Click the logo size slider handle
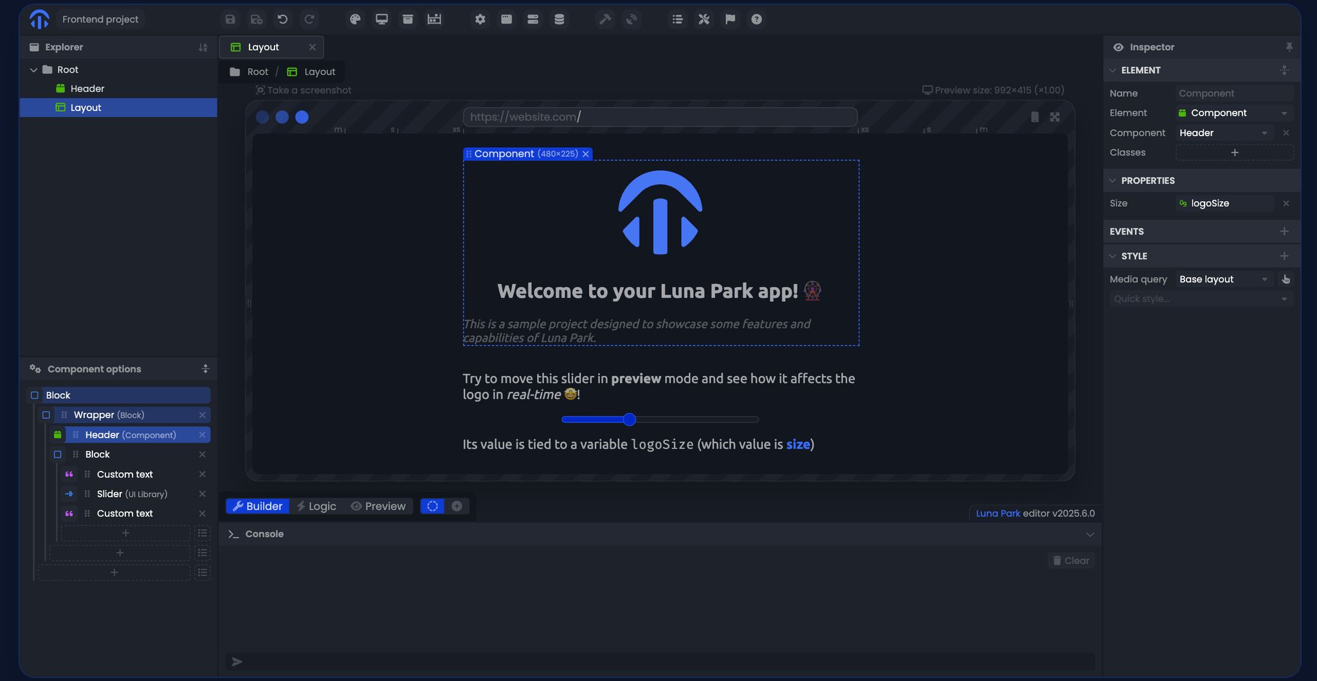The height and width of the screenshot is (681, 1317). click(x=630, y=420)
